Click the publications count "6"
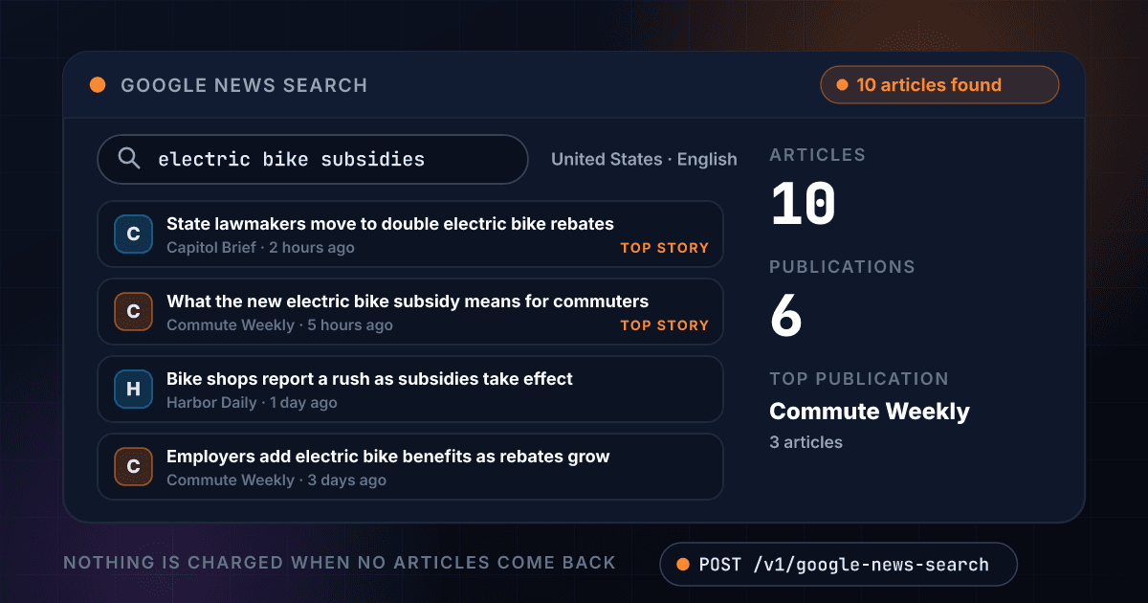Viewport: 1148px width, 603px height. pyautogui.click(x=785, y=316)
